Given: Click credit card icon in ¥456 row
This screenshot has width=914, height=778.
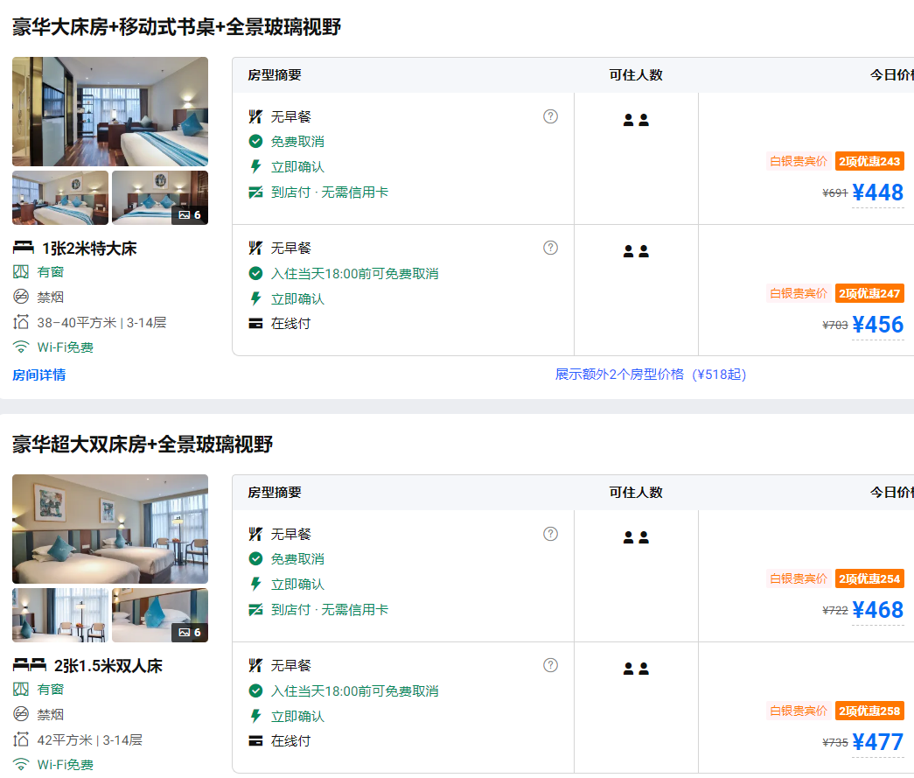Looking at the screenshot, I should pyautogui.click(x=255, y=324).
